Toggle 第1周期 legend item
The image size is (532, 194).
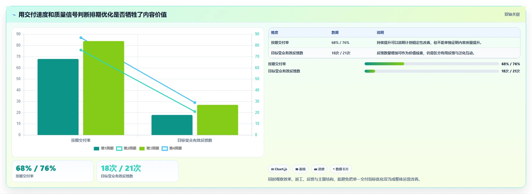(x=103, y=148)
